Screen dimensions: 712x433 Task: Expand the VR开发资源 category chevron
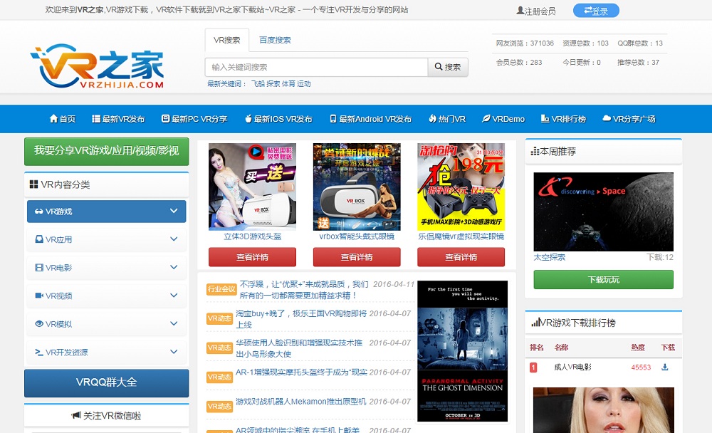(174, 352)
